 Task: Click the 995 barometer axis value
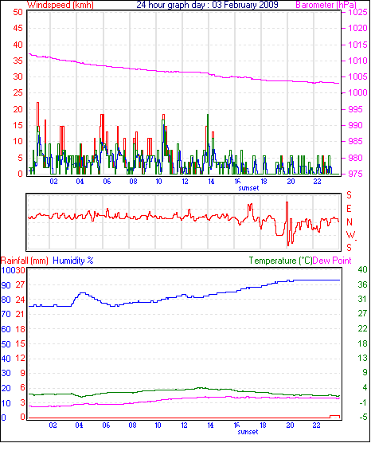pyautogui.click(x=356, y=109)
